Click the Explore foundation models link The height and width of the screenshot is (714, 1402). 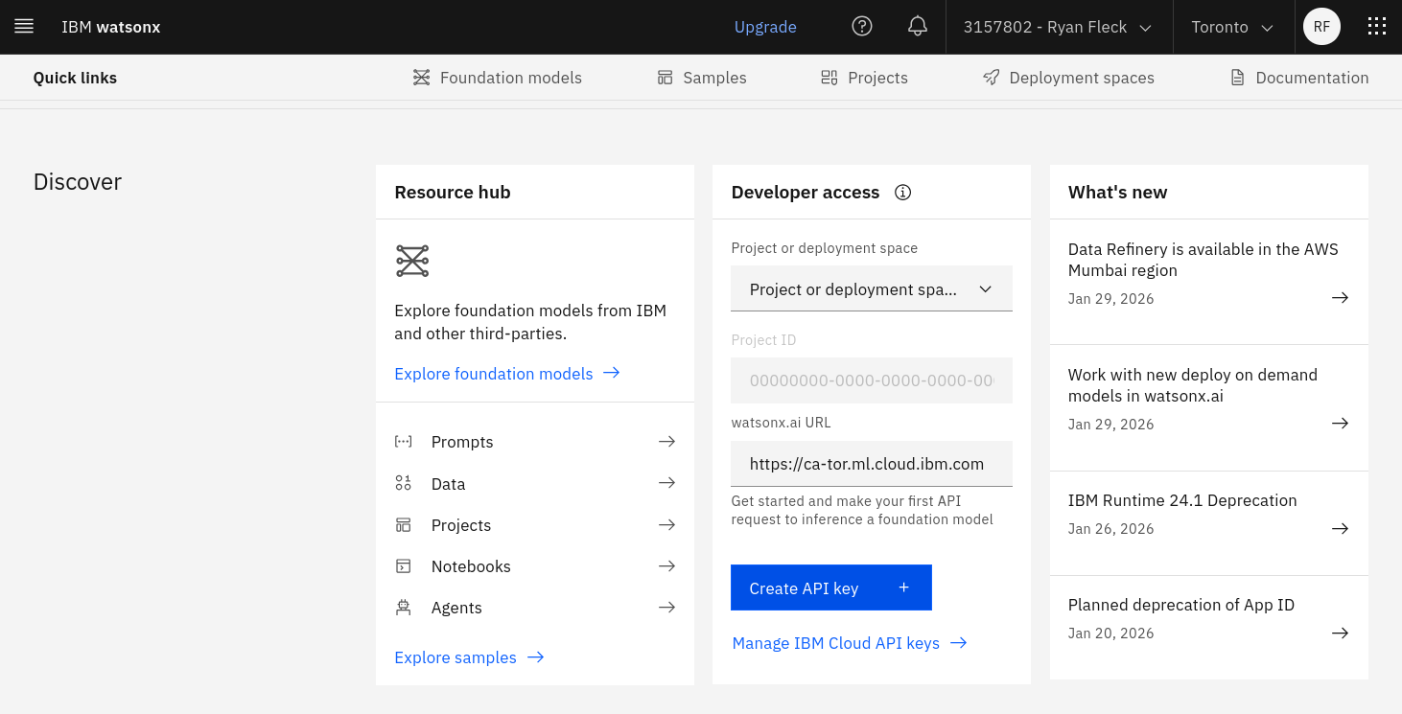(x=506, y=374)
